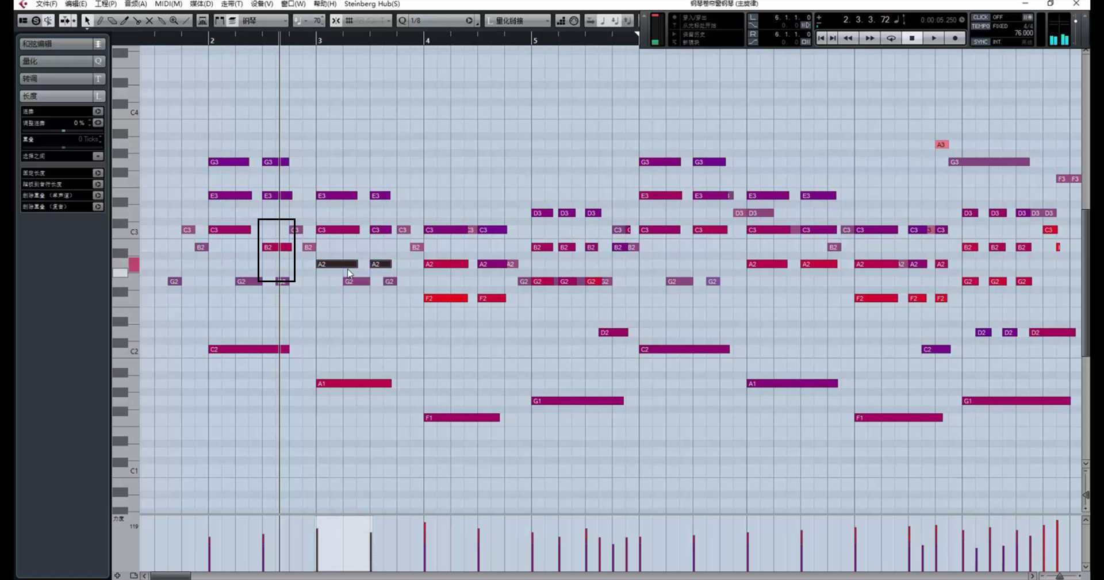The image size is (1104, 580).
Task: Toggle the Cycle loop transport button
Action: coord(891,39)
